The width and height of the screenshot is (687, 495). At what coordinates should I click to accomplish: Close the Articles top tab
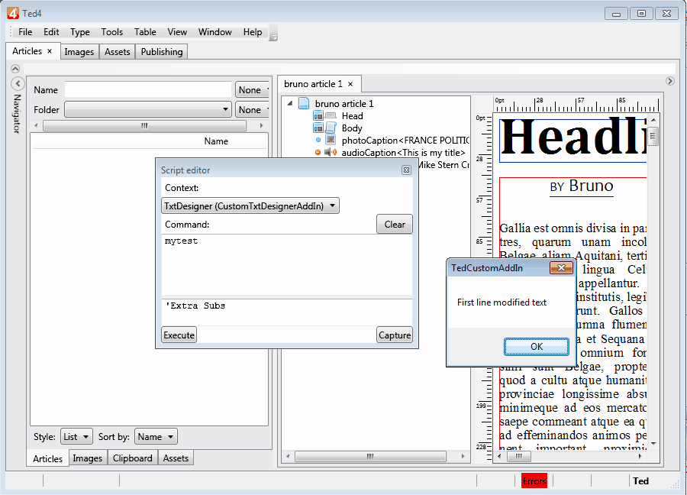(x=50, y=51)
